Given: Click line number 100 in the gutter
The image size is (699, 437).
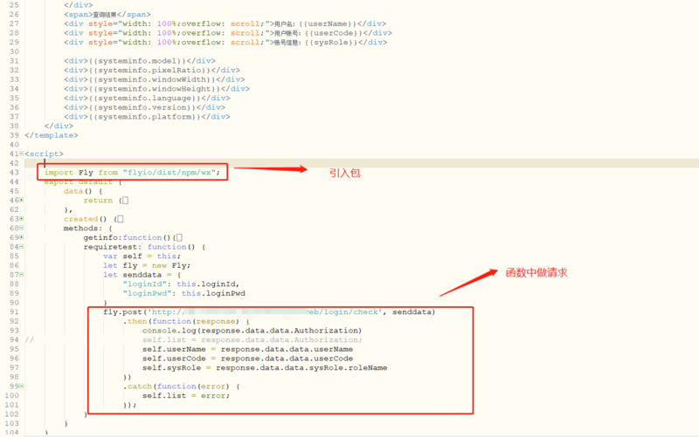Looking at the screenshot, I should [11, 396].
